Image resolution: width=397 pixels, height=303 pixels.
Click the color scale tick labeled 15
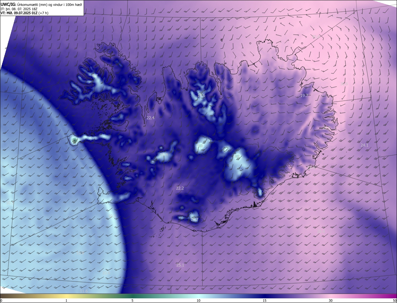click(x=265, y=301)
